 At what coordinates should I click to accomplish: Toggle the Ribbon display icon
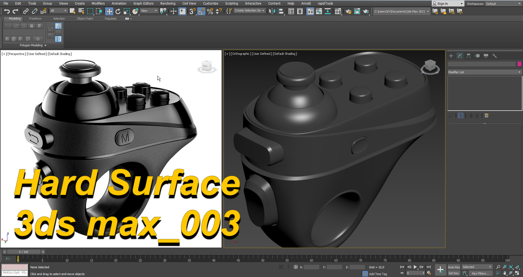coord(310,11)
